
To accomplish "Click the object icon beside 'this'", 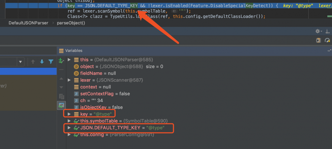I will pyautogui.click(x=76, y=60).
